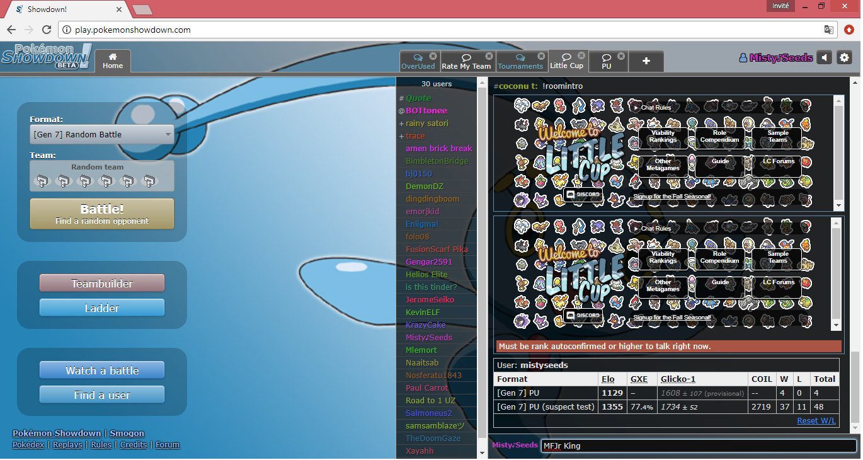Image resolution: width=863 pixels, height=460 pixels.
Task: Open the Teambuilder
Action: click(102, 284)
